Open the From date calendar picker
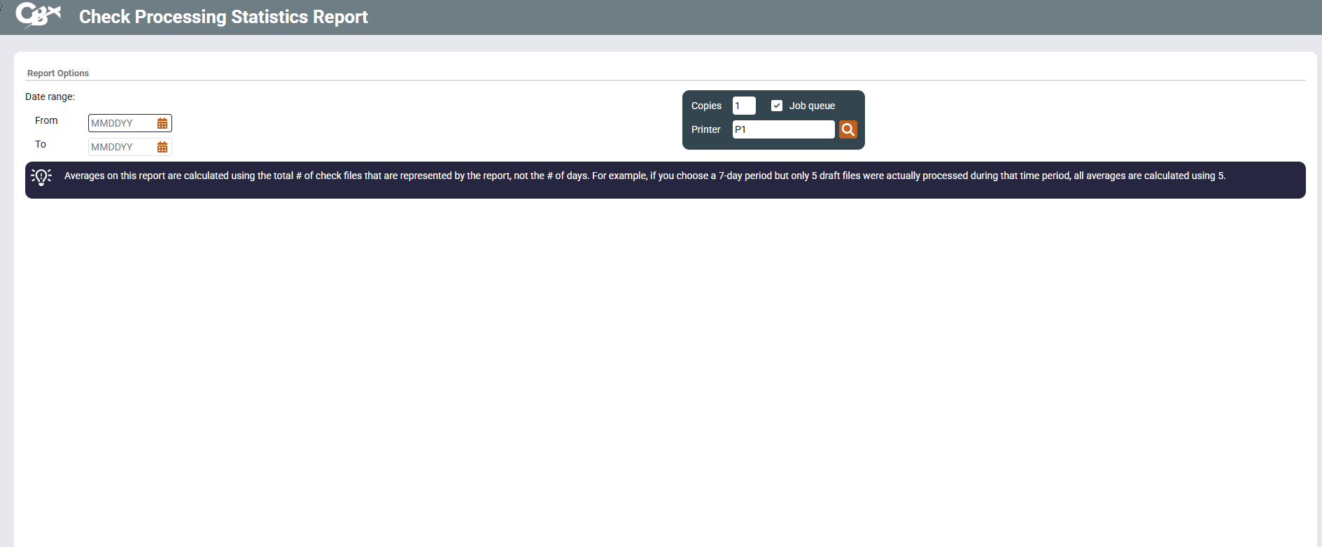 [x=162, y=123]
